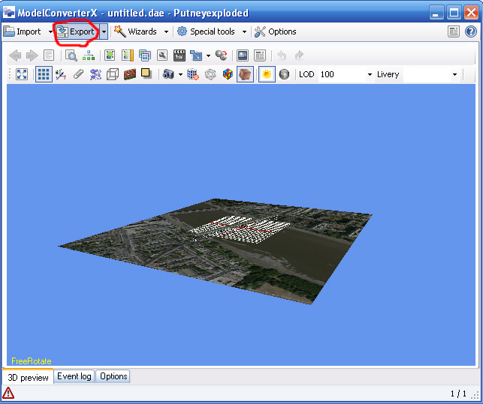Open the Options toolbar button
The image size is (483, 404).
(276, 31)
